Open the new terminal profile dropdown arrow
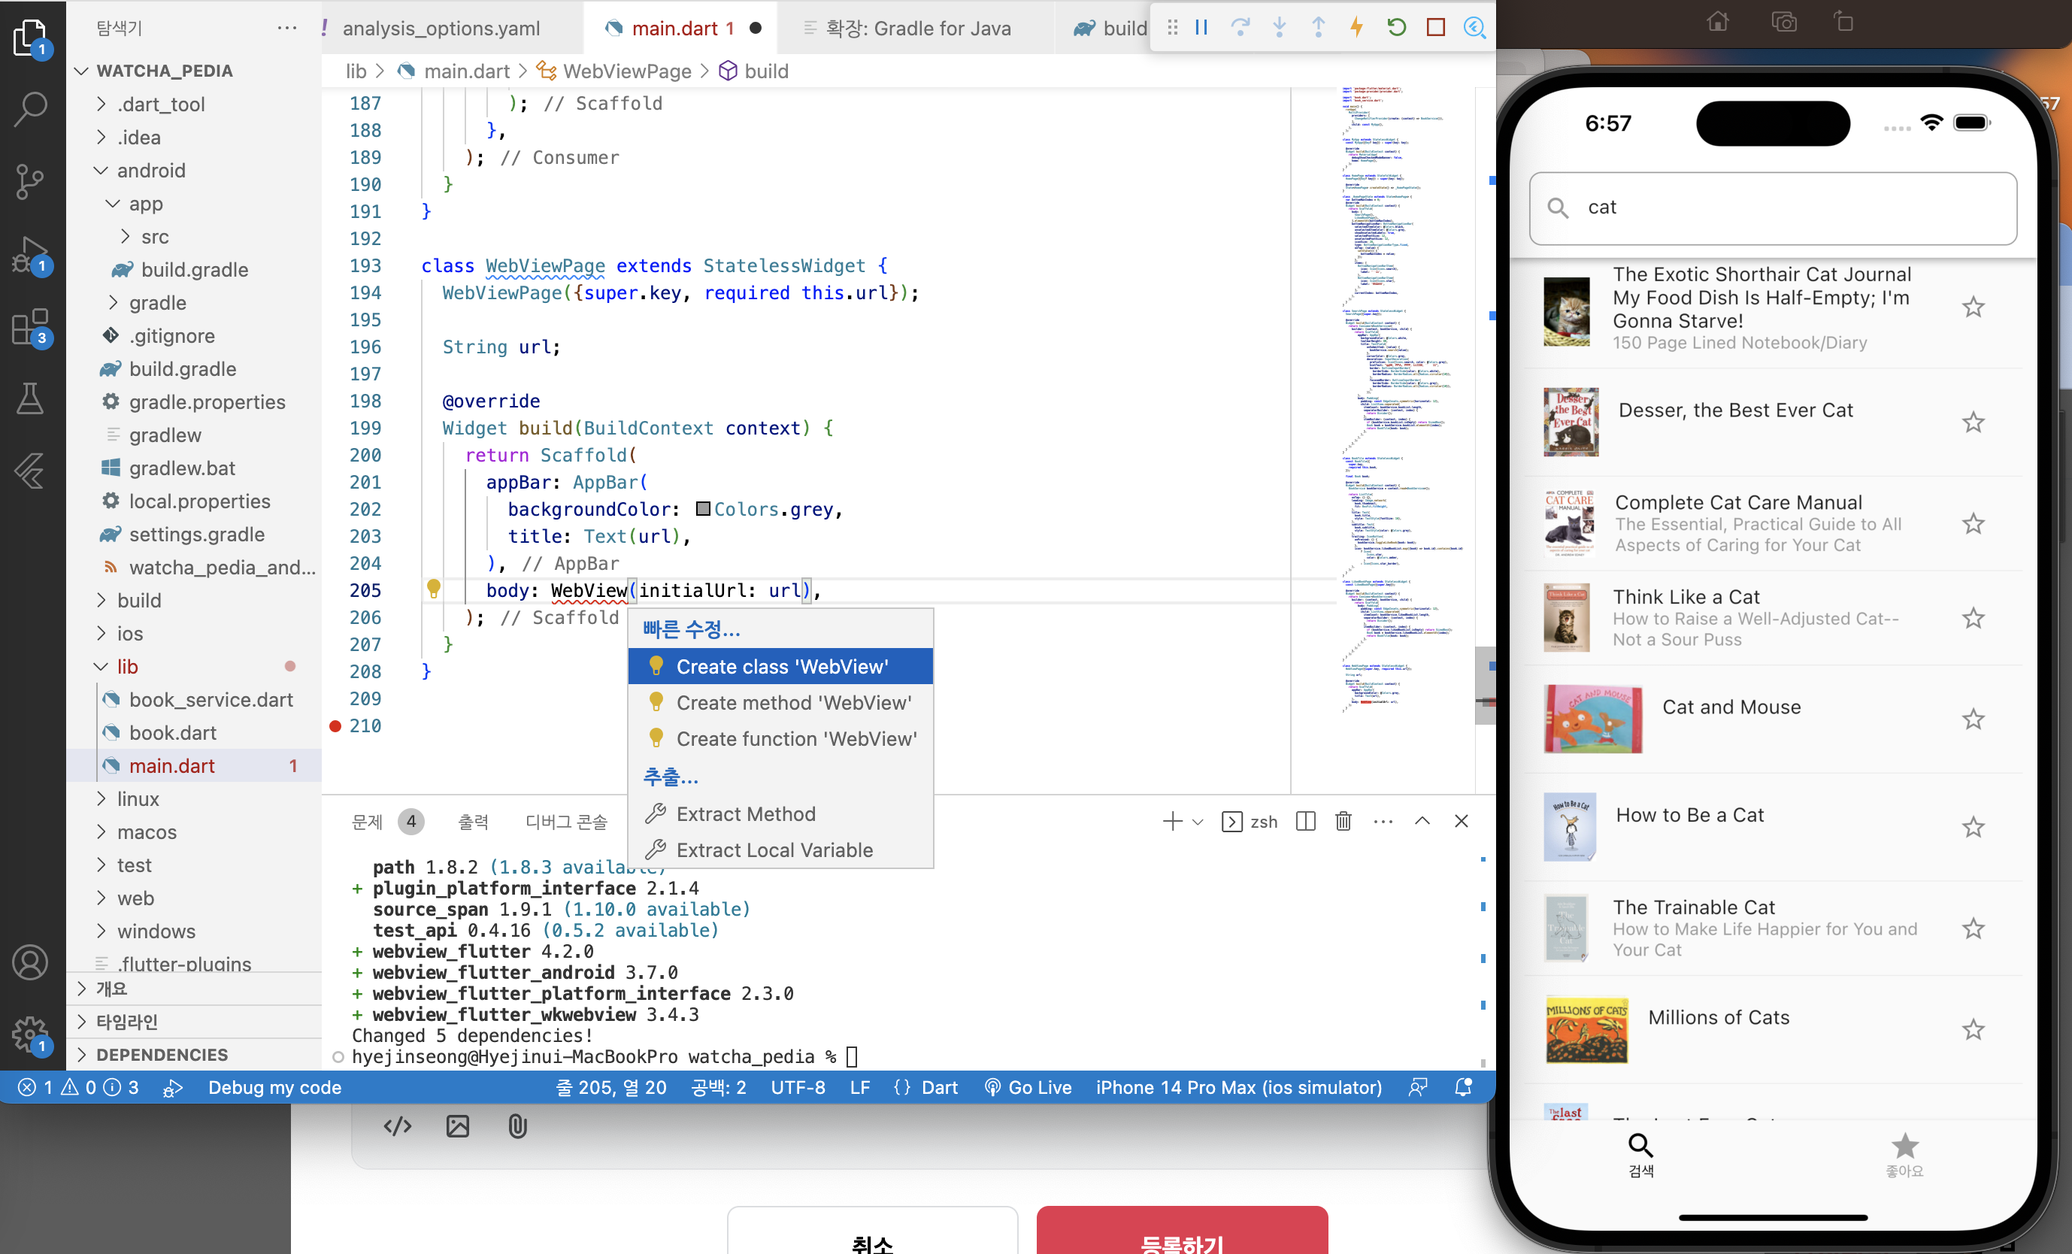2072x1254 pixels. coord(1198,822)
